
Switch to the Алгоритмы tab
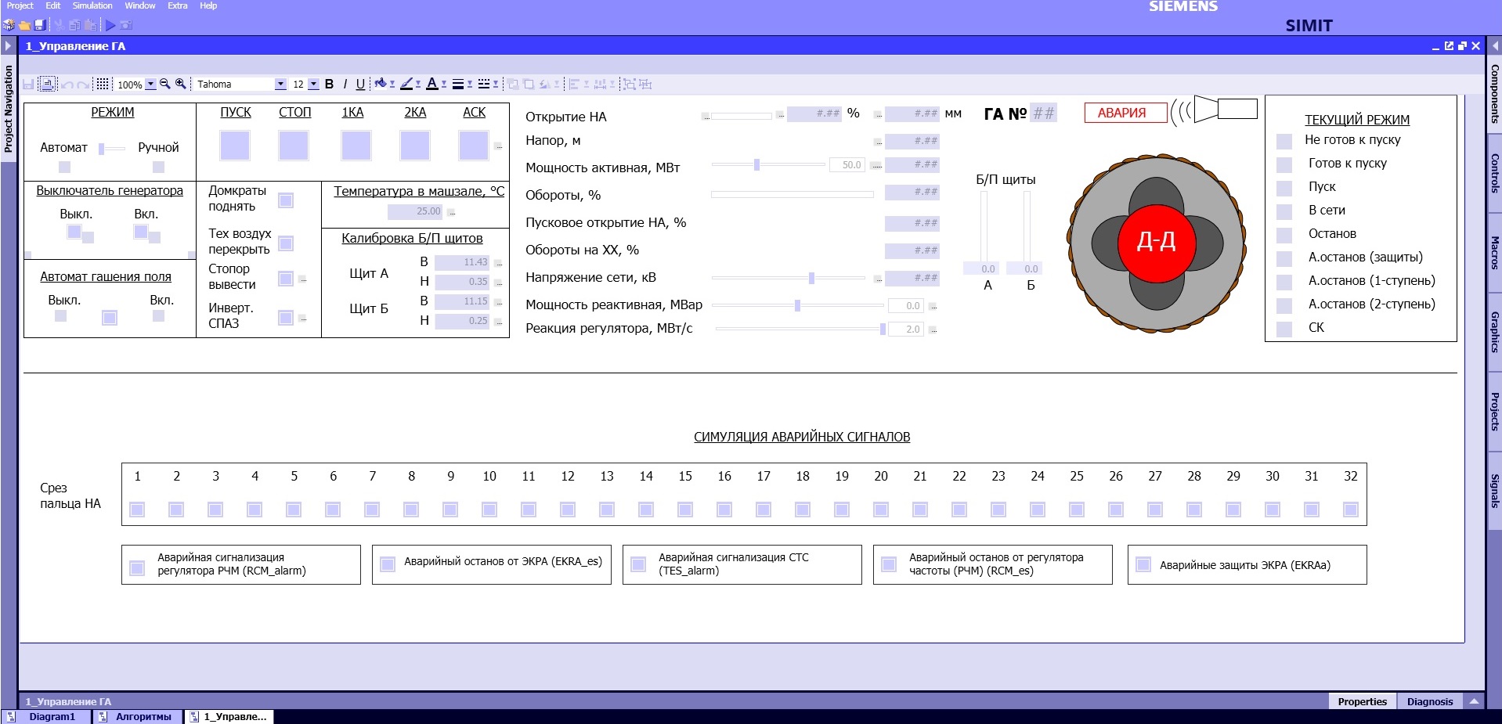pyautogui.click(x=142, y=716)
